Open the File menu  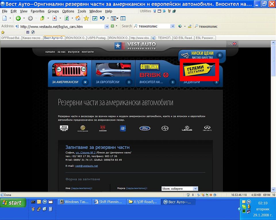point(5,11)
